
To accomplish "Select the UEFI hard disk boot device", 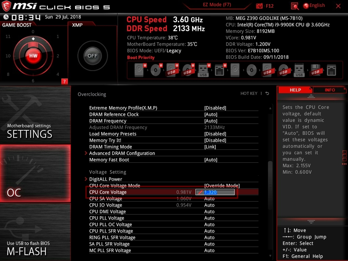I will tap(140, 70).
